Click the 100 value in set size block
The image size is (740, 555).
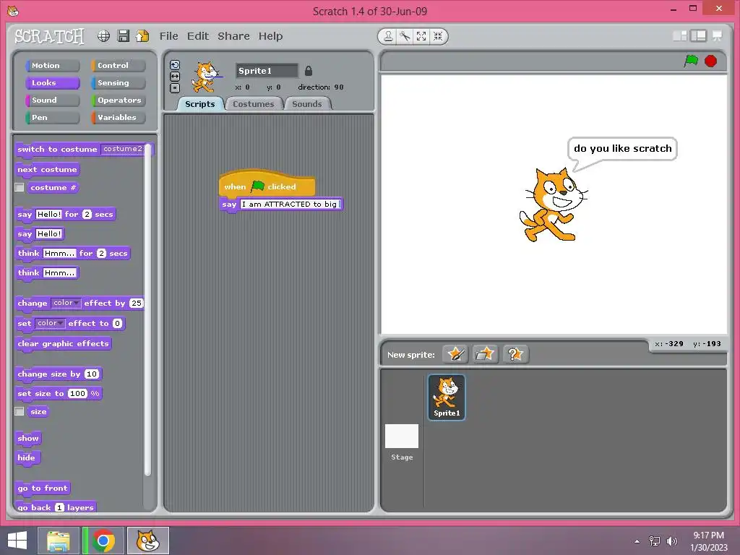tap(77, 394)
